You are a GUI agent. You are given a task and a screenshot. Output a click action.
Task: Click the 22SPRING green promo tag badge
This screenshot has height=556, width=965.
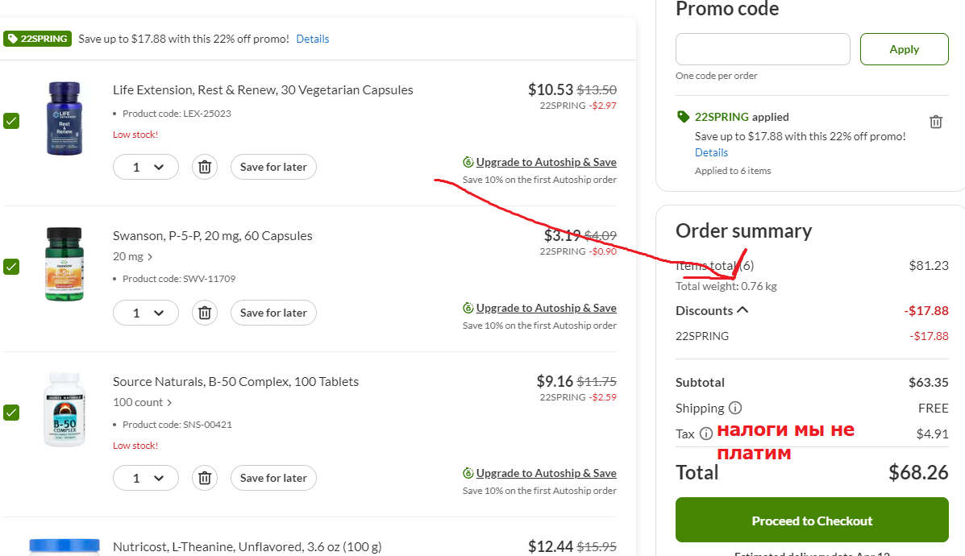click(x=38, y=39)
